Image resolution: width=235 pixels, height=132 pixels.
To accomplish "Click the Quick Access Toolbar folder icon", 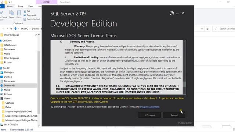I will (x=6, y=2).
